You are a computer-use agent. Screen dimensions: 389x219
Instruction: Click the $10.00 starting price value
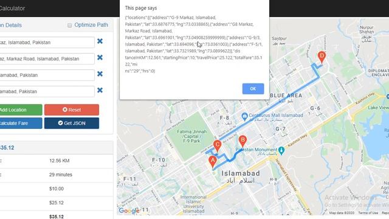pos(57,189)
